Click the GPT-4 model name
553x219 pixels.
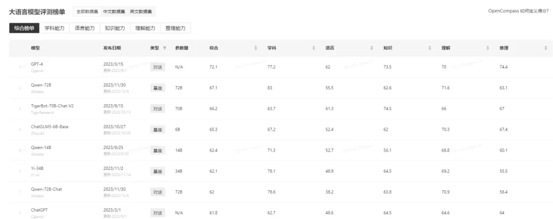point(37,64)
